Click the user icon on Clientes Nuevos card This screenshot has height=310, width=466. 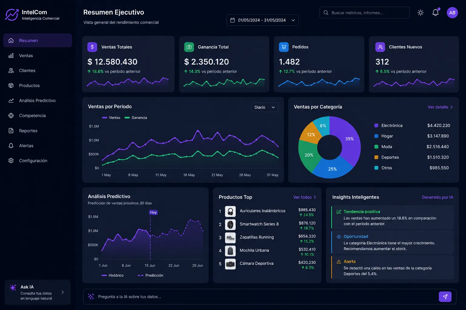click(380, 47)
